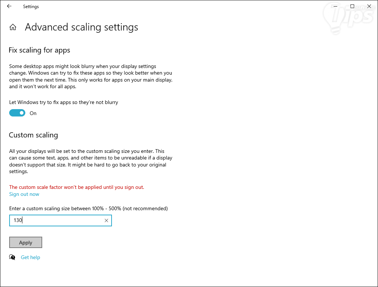Click the "Enter a custom scaling size" label
378x287 pixels.
(88, 208)
